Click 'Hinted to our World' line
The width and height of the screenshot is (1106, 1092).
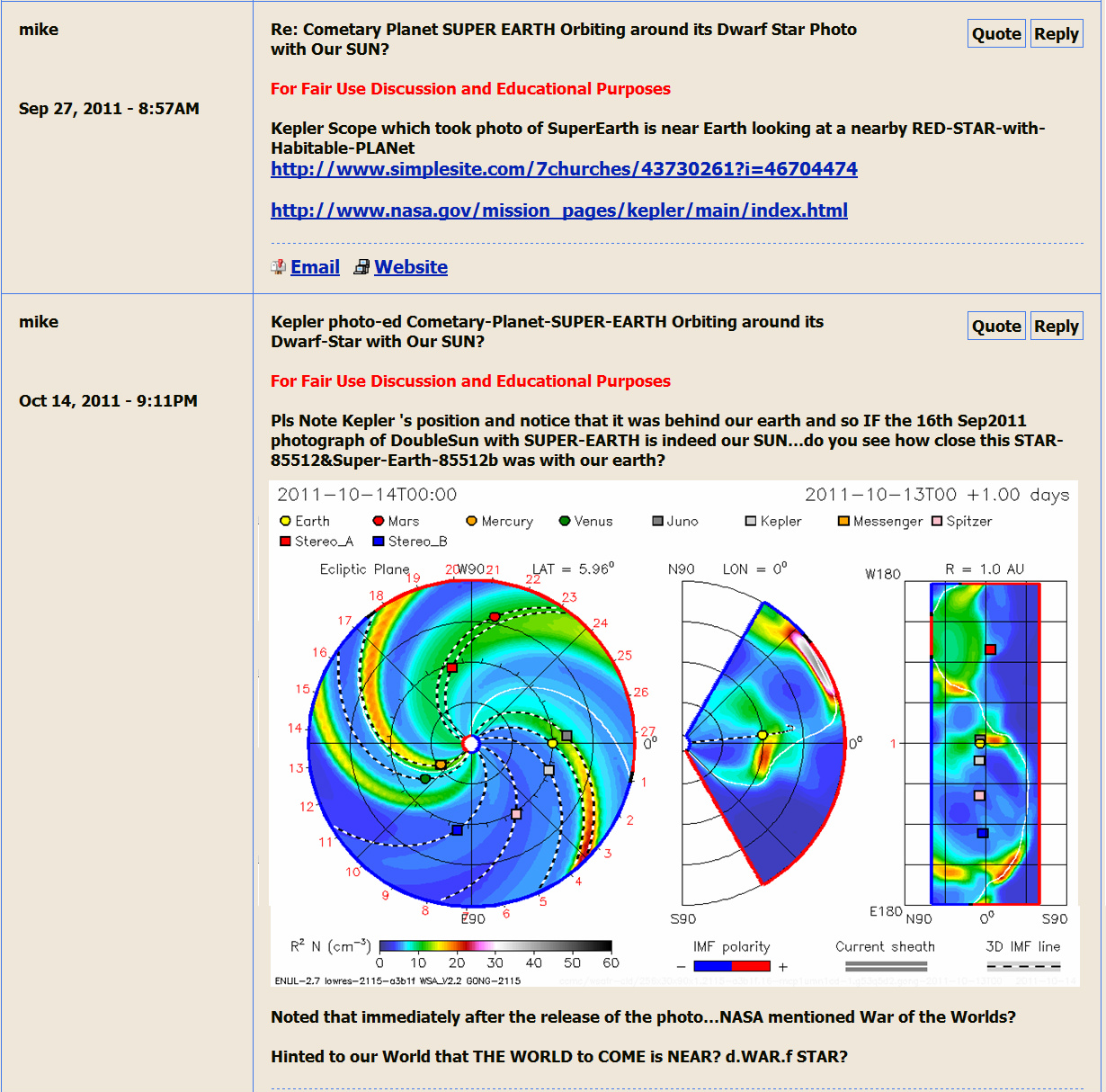coord(559,1057)
